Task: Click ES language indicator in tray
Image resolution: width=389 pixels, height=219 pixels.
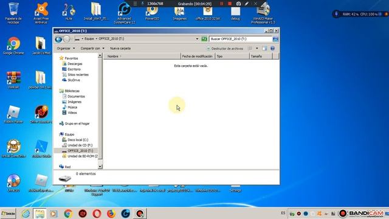Action: coord(283,213)
